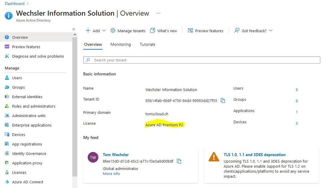The width and height of the screenshot is (333, 188).
Task: Expand the Got feedback dropdown chevron
Action: tap(271, 31)
